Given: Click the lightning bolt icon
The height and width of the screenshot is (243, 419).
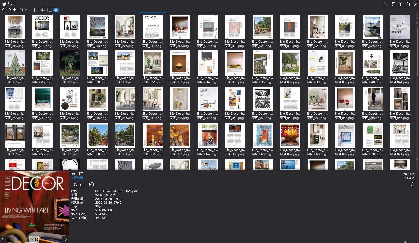Looking at the screenshot, I should 415,4.
